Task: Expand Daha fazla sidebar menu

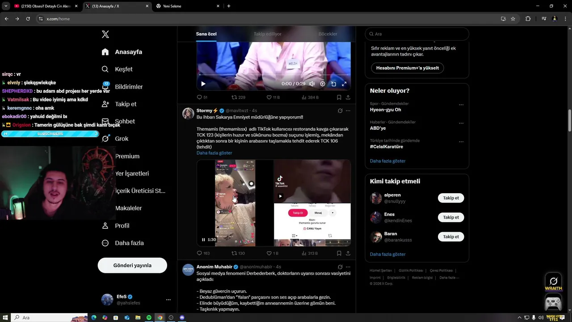Action: click(x=122, y=243)
